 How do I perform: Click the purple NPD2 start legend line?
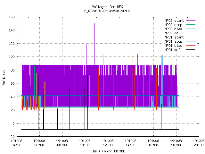(x=191, y=21)
